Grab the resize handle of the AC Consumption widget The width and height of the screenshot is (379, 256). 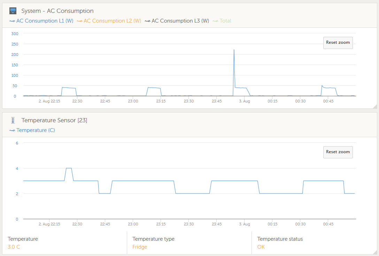point(374,106)
